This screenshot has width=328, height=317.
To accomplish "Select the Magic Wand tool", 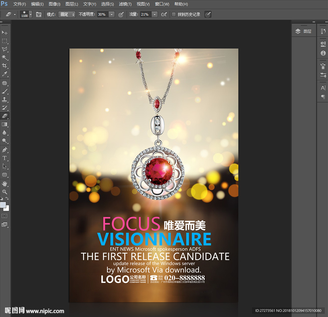I will [5, 57].
